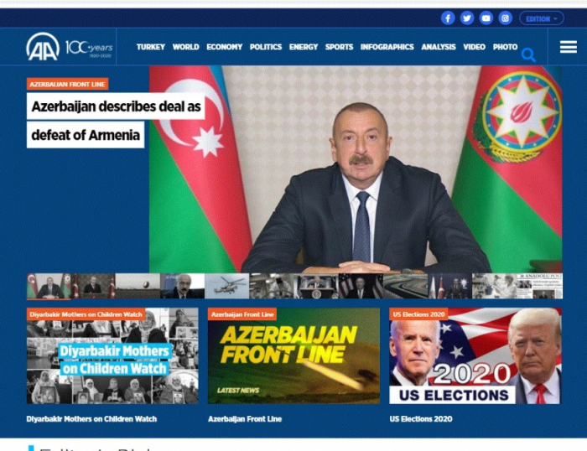
Task: Open the Twitter social icon
Action: [x=467, y=18]
